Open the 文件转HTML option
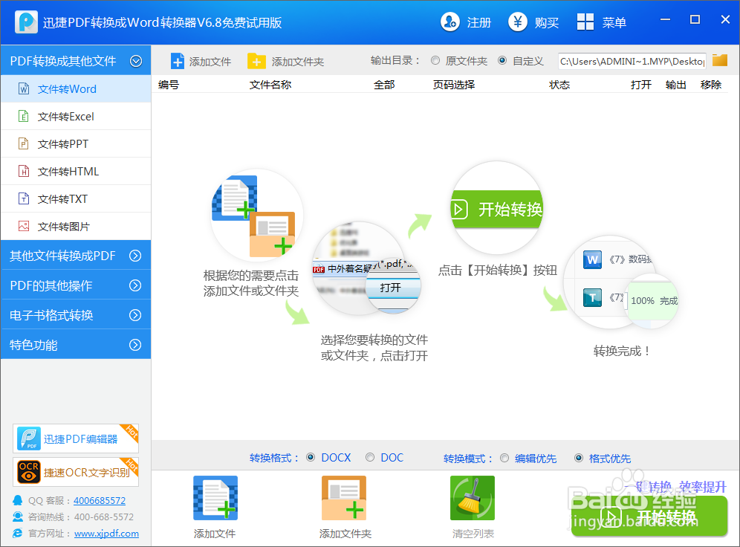 click(76, 172)
